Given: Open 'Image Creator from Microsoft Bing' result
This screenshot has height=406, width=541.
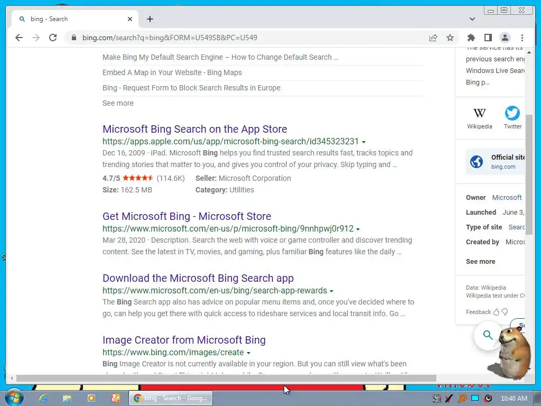Looking at the screenshot, I should pyautogui.click(x=184, y=340).
